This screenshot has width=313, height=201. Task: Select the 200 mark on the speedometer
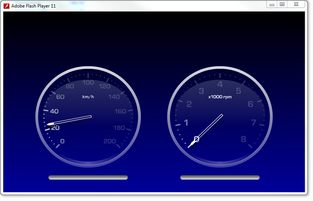(110, 141)
